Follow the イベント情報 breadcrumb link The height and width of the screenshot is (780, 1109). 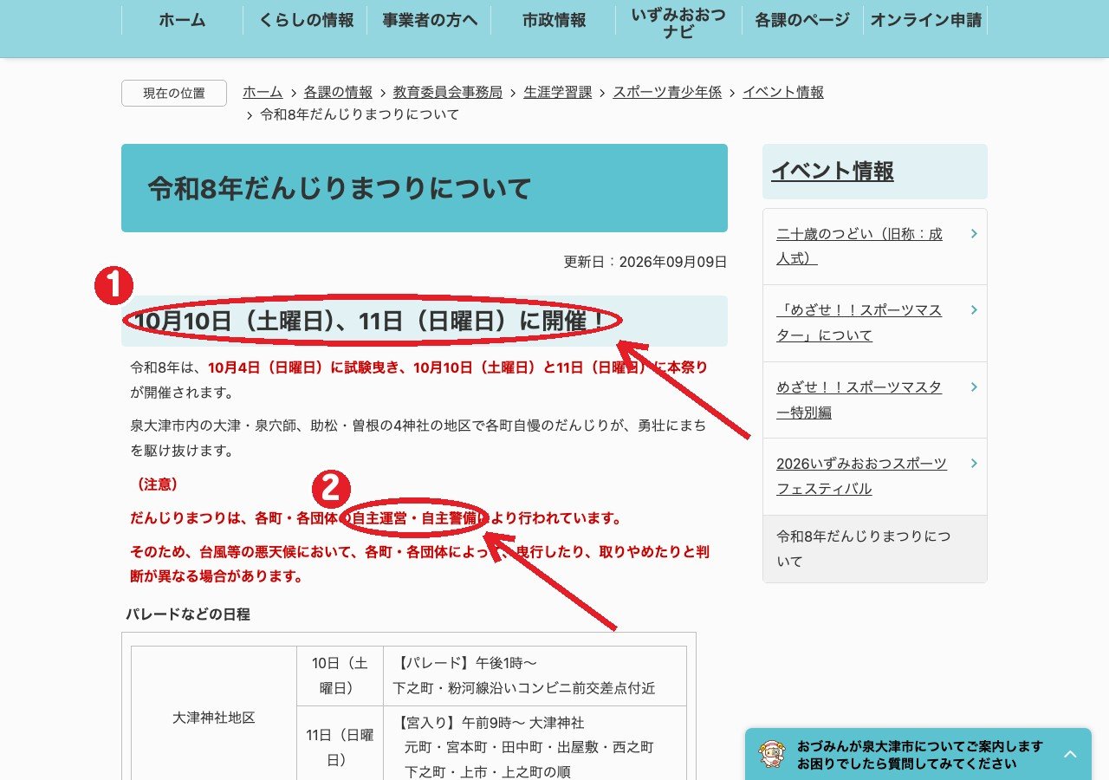click(x=783, y=92)
